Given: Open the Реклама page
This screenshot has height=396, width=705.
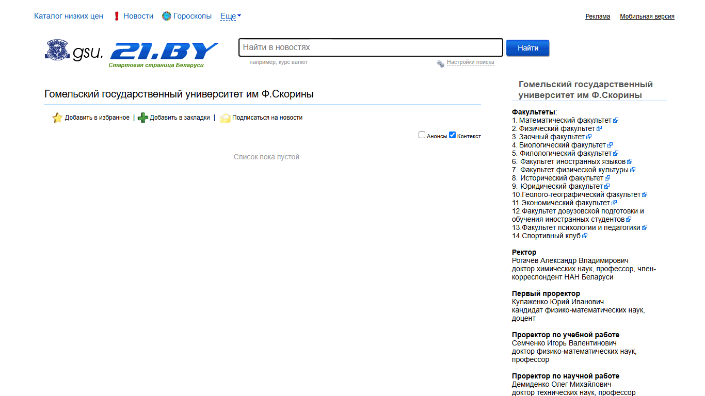Looking at the screenshot, I should (x=598, y=16).
